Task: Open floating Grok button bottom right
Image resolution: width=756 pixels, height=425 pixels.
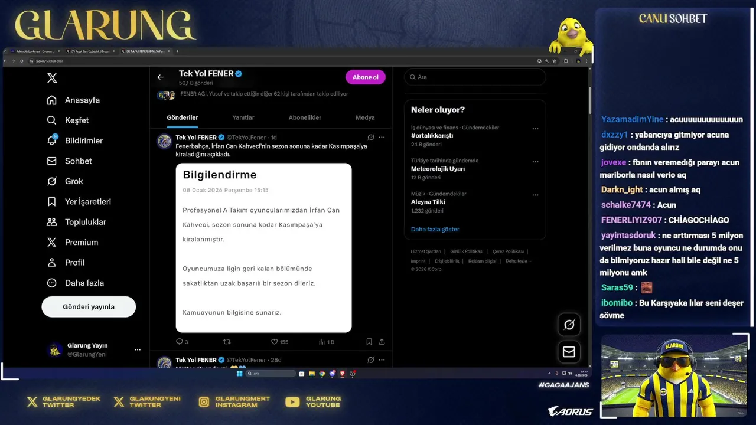Action: click(x=569, y=325)
